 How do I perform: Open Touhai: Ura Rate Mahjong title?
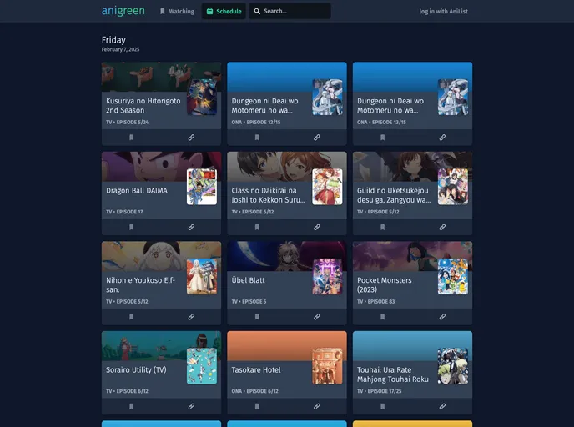[x=393, y=374]
